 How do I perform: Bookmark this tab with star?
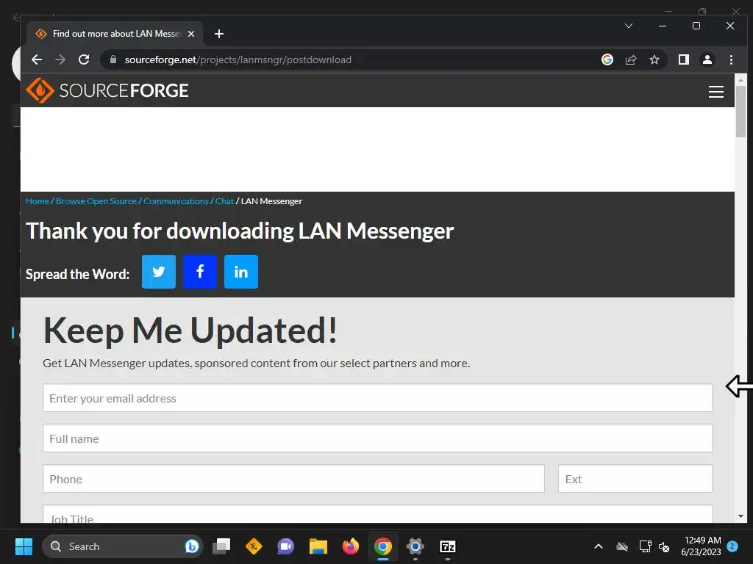[x=654, y=59]
